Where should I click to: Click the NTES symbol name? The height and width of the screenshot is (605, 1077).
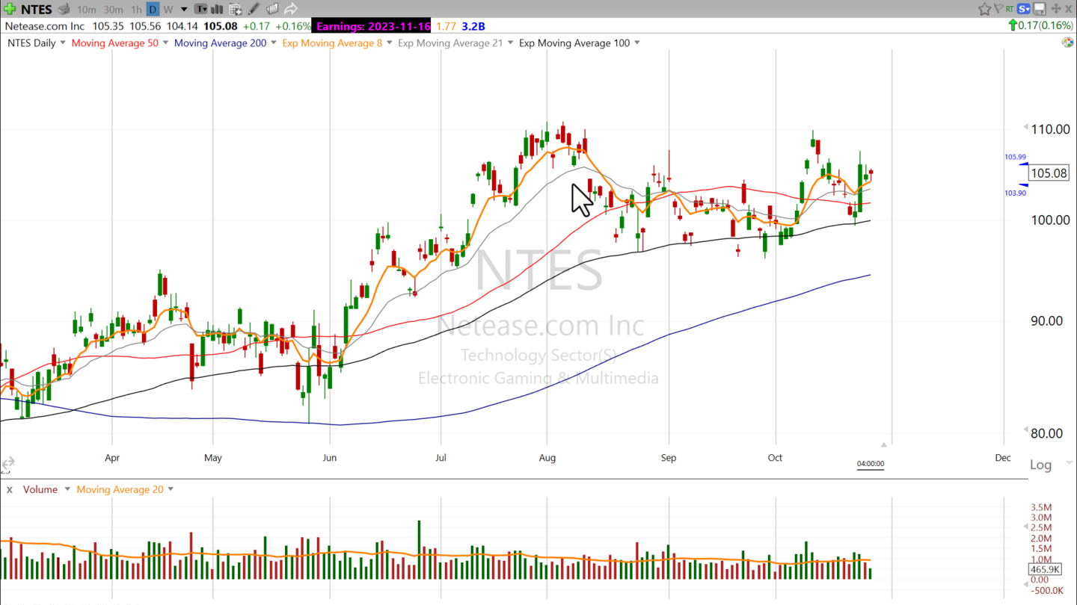coord(36,9)
